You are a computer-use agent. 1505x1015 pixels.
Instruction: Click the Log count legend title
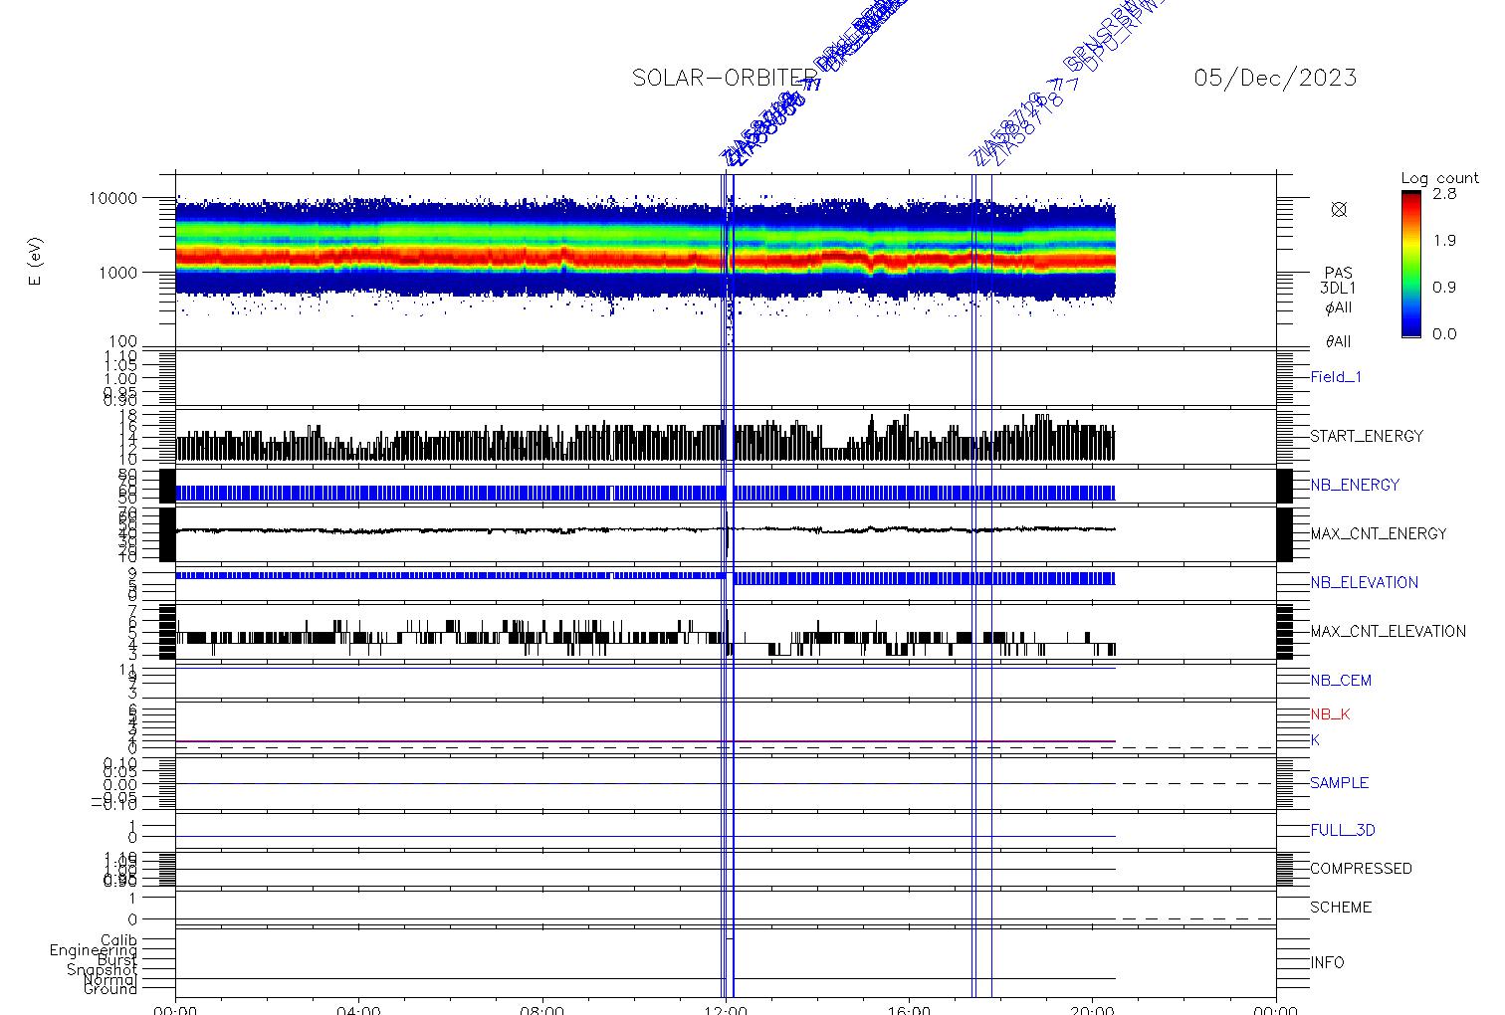tap(1440, 179)
